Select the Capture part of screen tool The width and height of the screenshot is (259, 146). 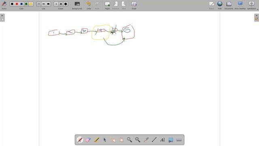[171, 140]
